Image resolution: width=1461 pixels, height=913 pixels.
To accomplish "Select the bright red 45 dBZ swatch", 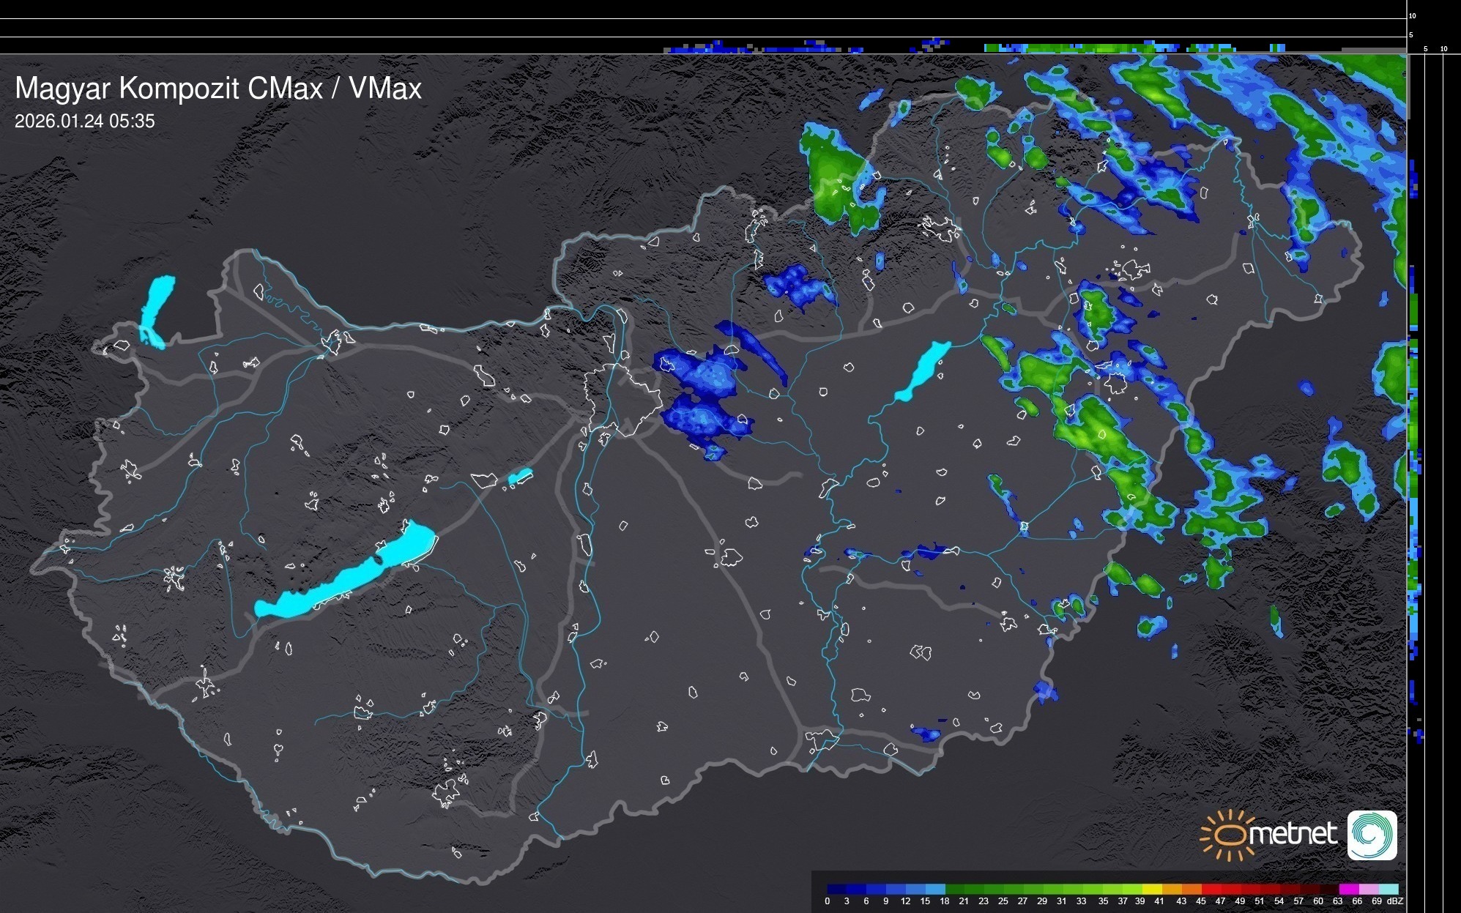I will 1210,889.
